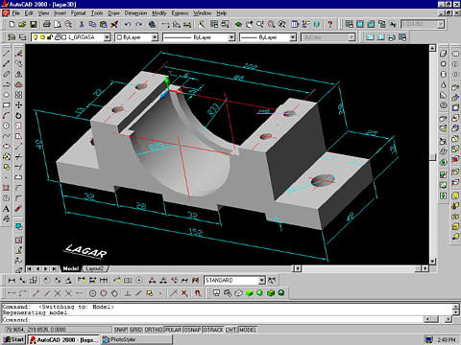Viewport: 461px width, 345px height.
Task: Open the ByLayer linetype dropdown
Action: click(x=231, y=37)
